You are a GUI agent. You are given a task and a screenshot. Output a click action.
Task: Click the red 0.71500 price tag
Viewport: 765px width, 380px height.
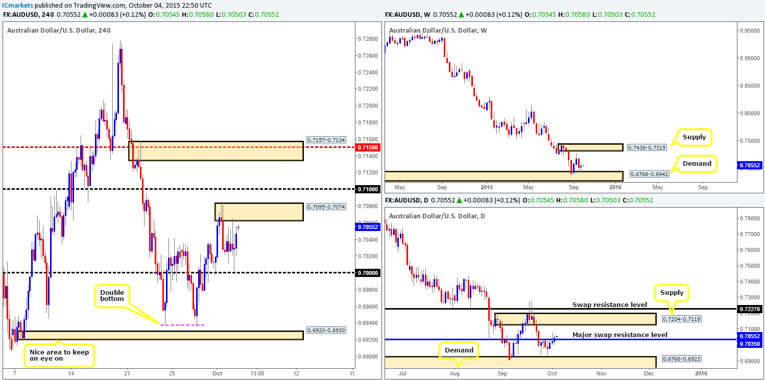(368, 147)
